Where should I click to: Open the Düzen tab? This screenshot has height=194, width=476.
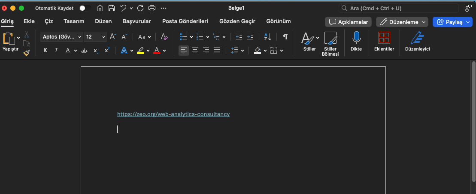103,21
